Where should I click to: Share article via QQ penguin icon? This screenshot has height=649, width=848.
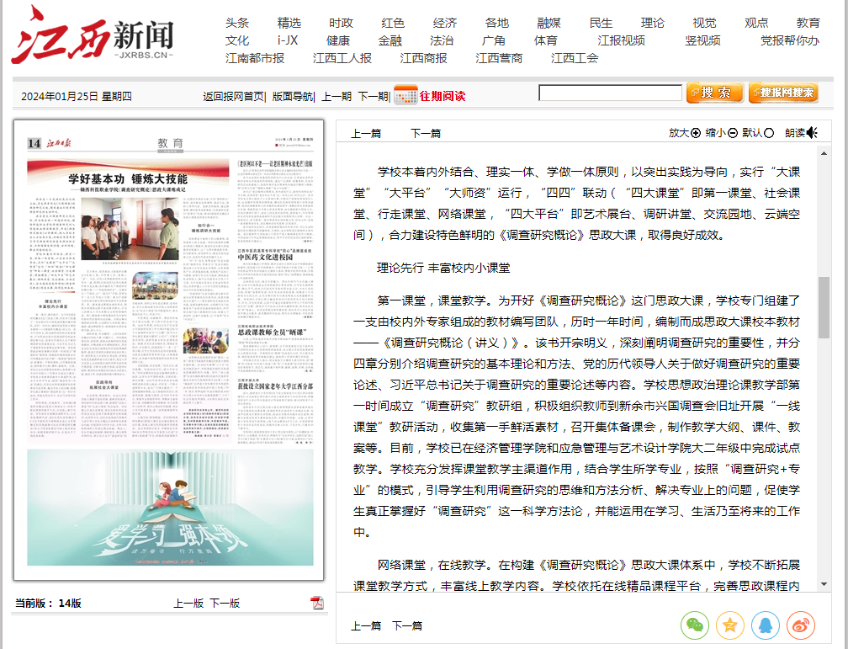[x=766, y=625]
